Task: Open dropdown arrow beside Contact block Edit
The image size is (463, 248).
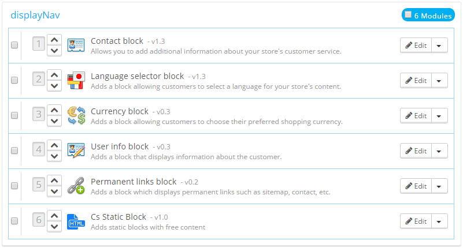Action: tap(440, 46)
